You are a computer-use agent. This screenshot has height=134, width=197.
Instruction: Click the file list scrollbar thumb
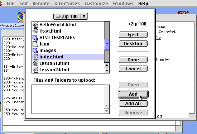tap(107, 44)
